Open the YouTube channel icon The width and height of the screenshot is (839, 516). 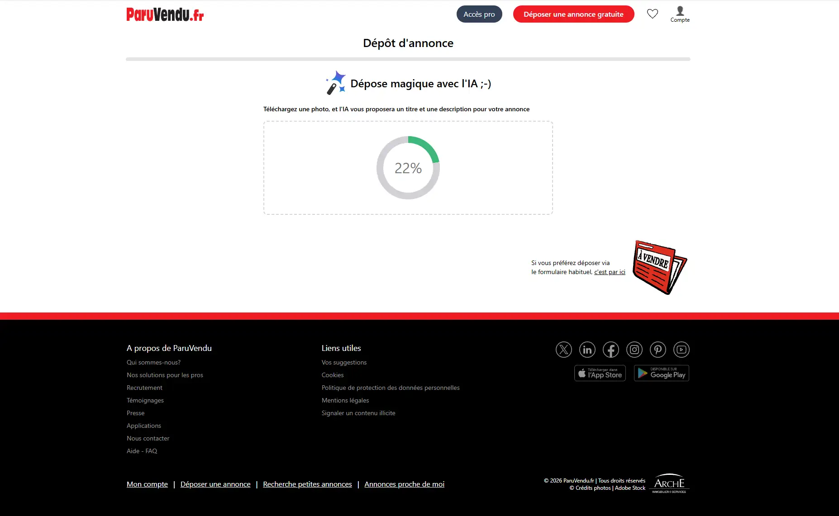pos(681,350)
